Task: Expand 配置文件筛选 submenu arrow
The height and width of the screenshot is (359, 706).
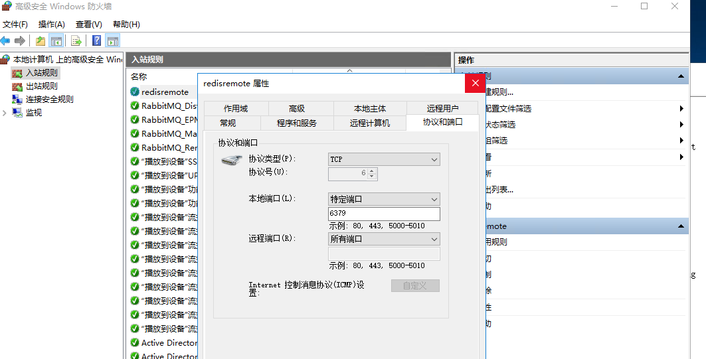Action: 681,108
